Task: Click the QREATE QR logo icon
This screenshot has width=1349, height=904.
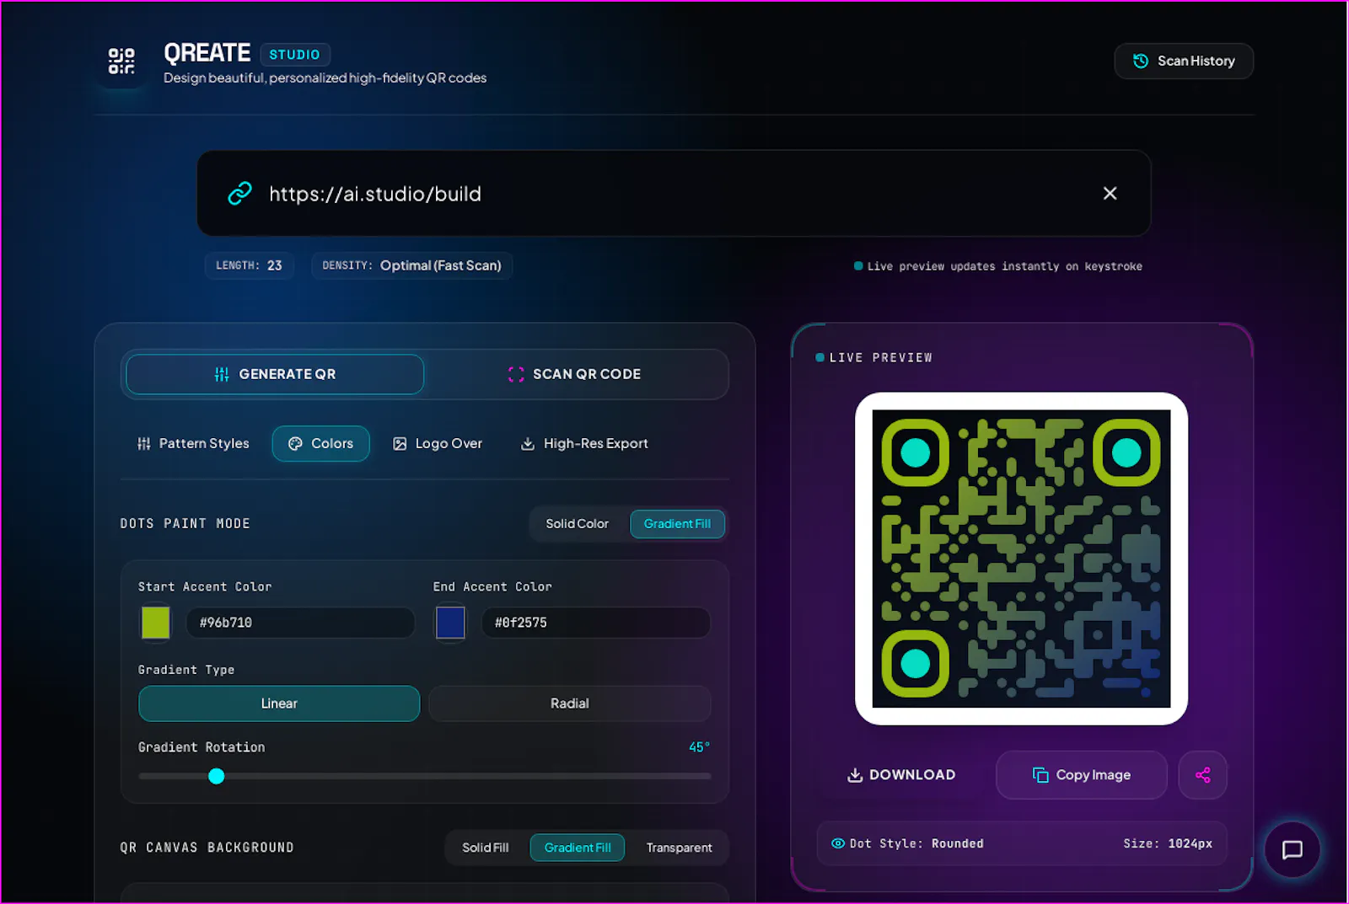Action: click(121, 61)
